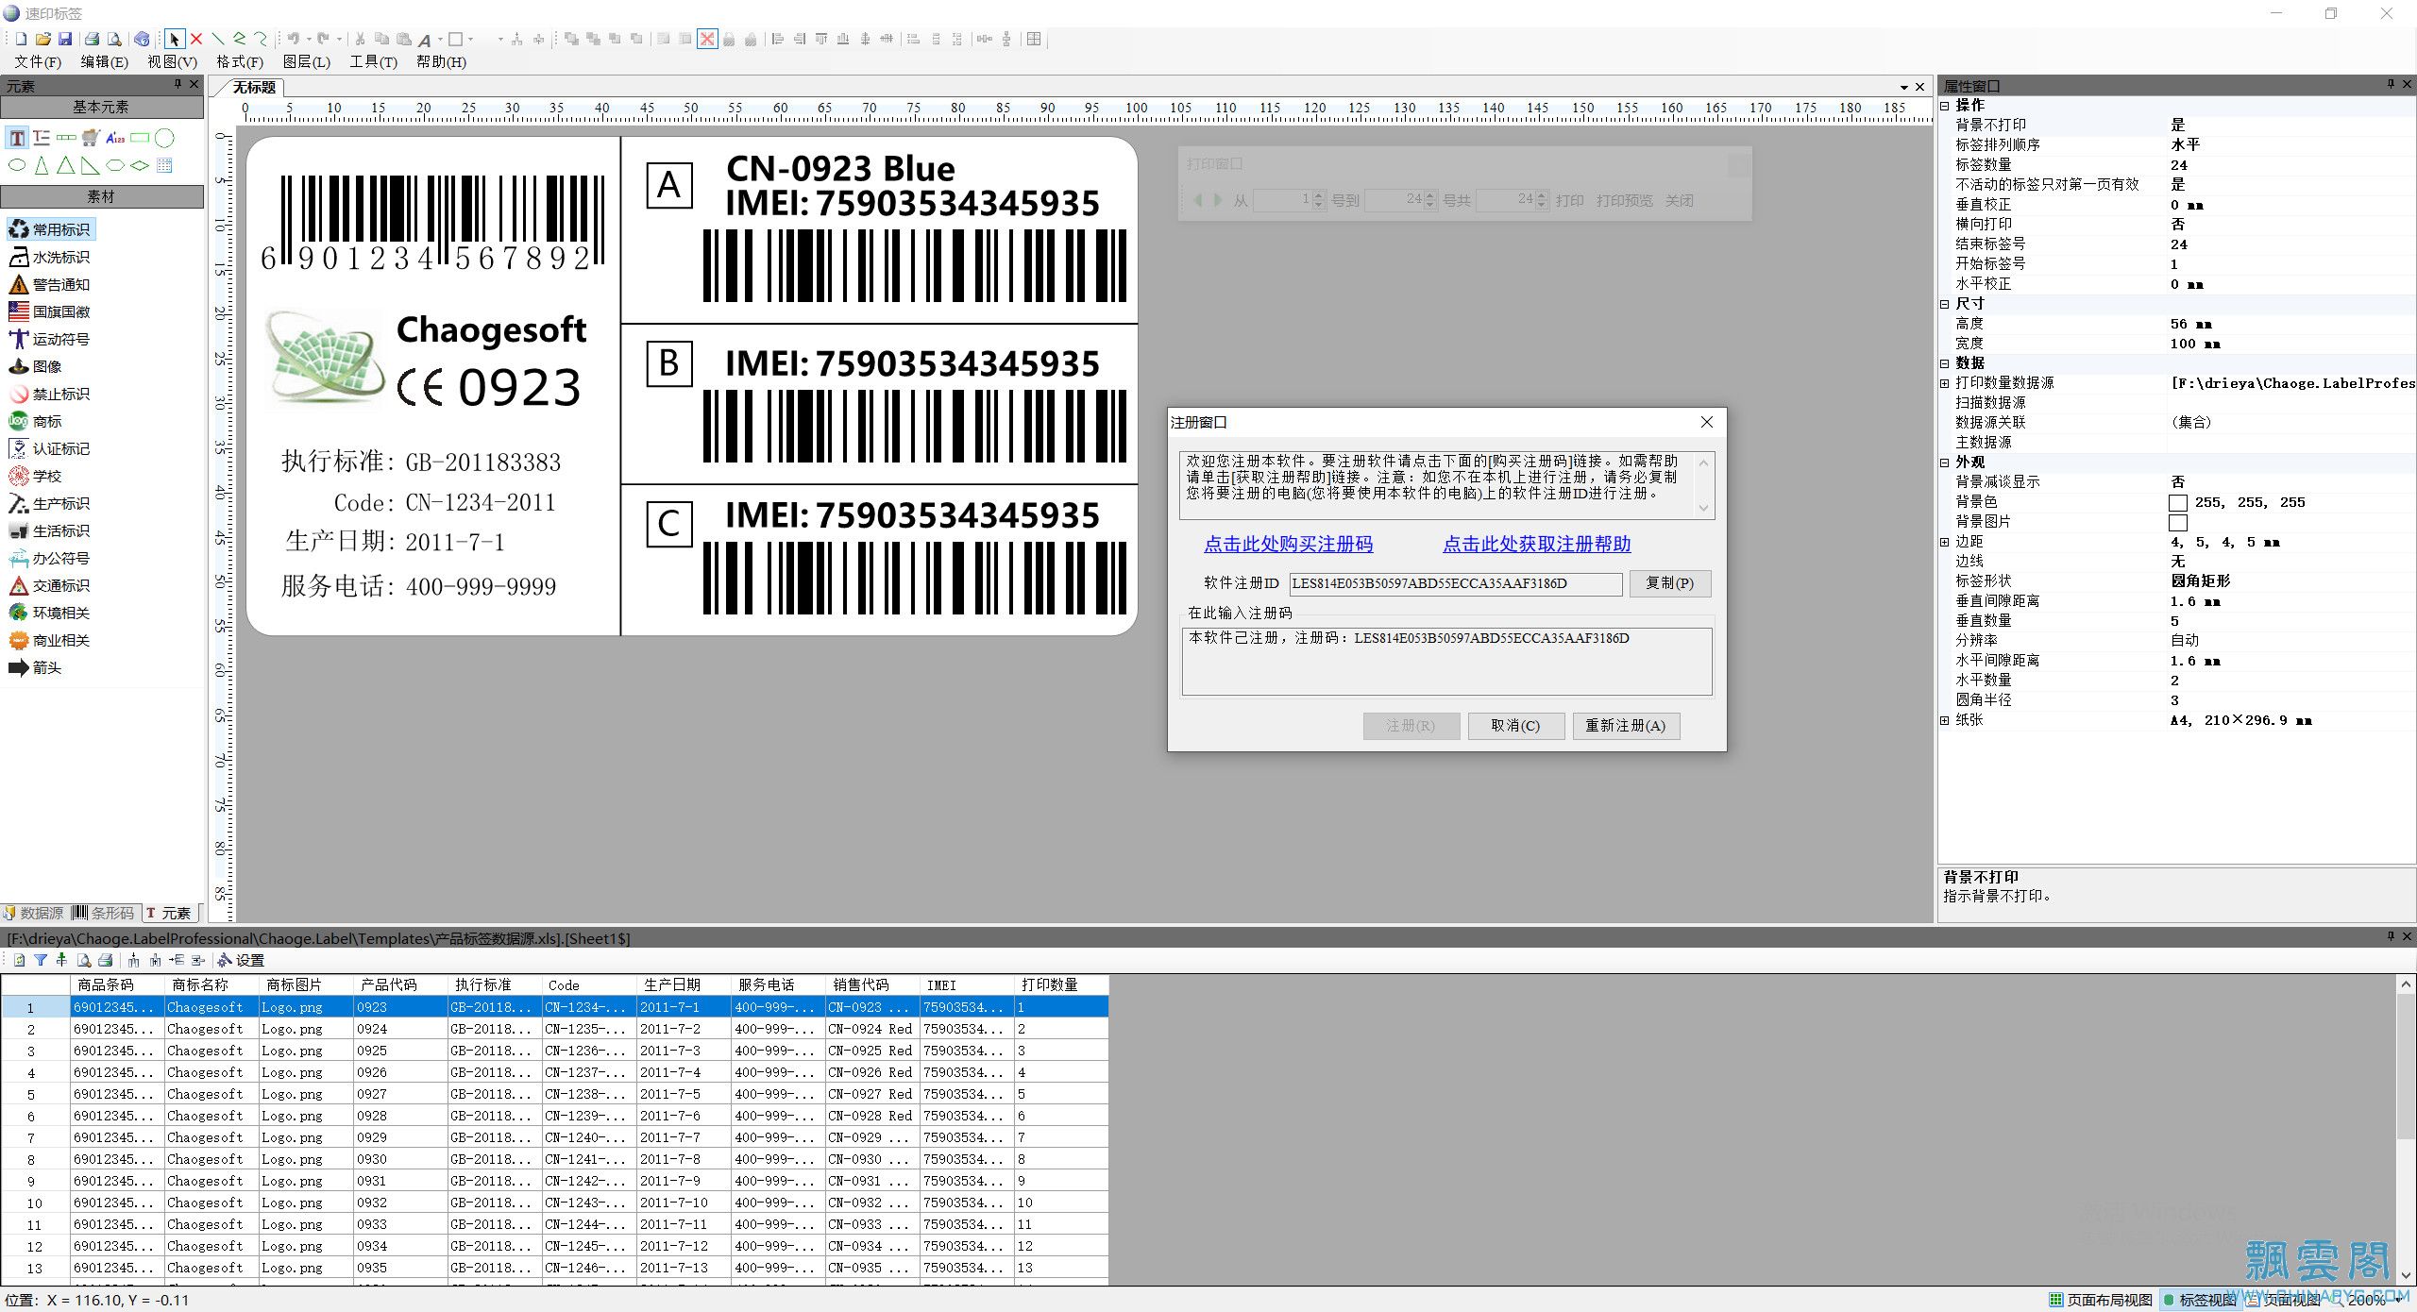
Task: Create a new label document
Action: point(20,39)
